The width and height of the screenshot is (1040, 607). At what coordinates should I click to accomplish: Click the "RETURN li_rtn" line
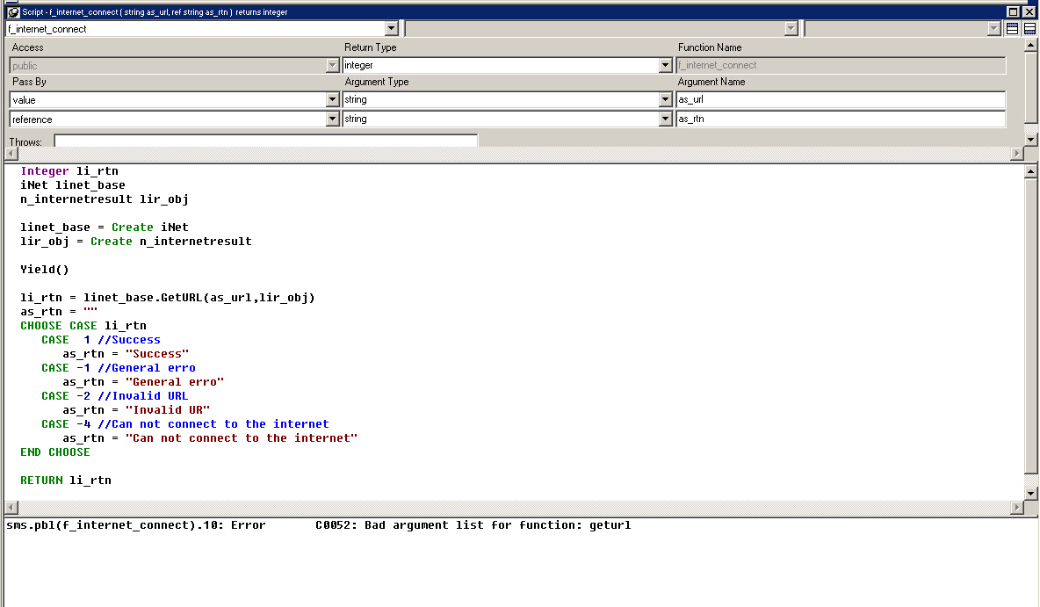click(66, 481)
